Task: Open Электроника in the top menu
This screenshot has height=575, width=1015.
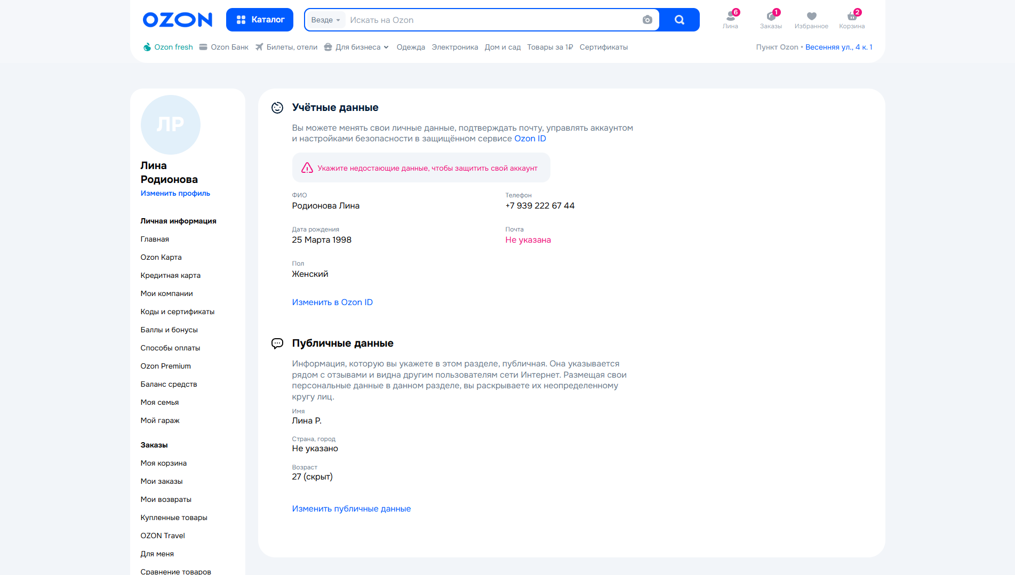Action: click(x=454, y=47)
